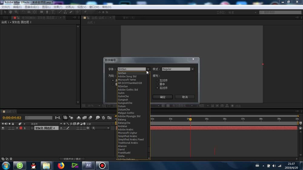Click the red label color swatch of layer 1
Screen dimensions: 303x170
tap(21, 128)
